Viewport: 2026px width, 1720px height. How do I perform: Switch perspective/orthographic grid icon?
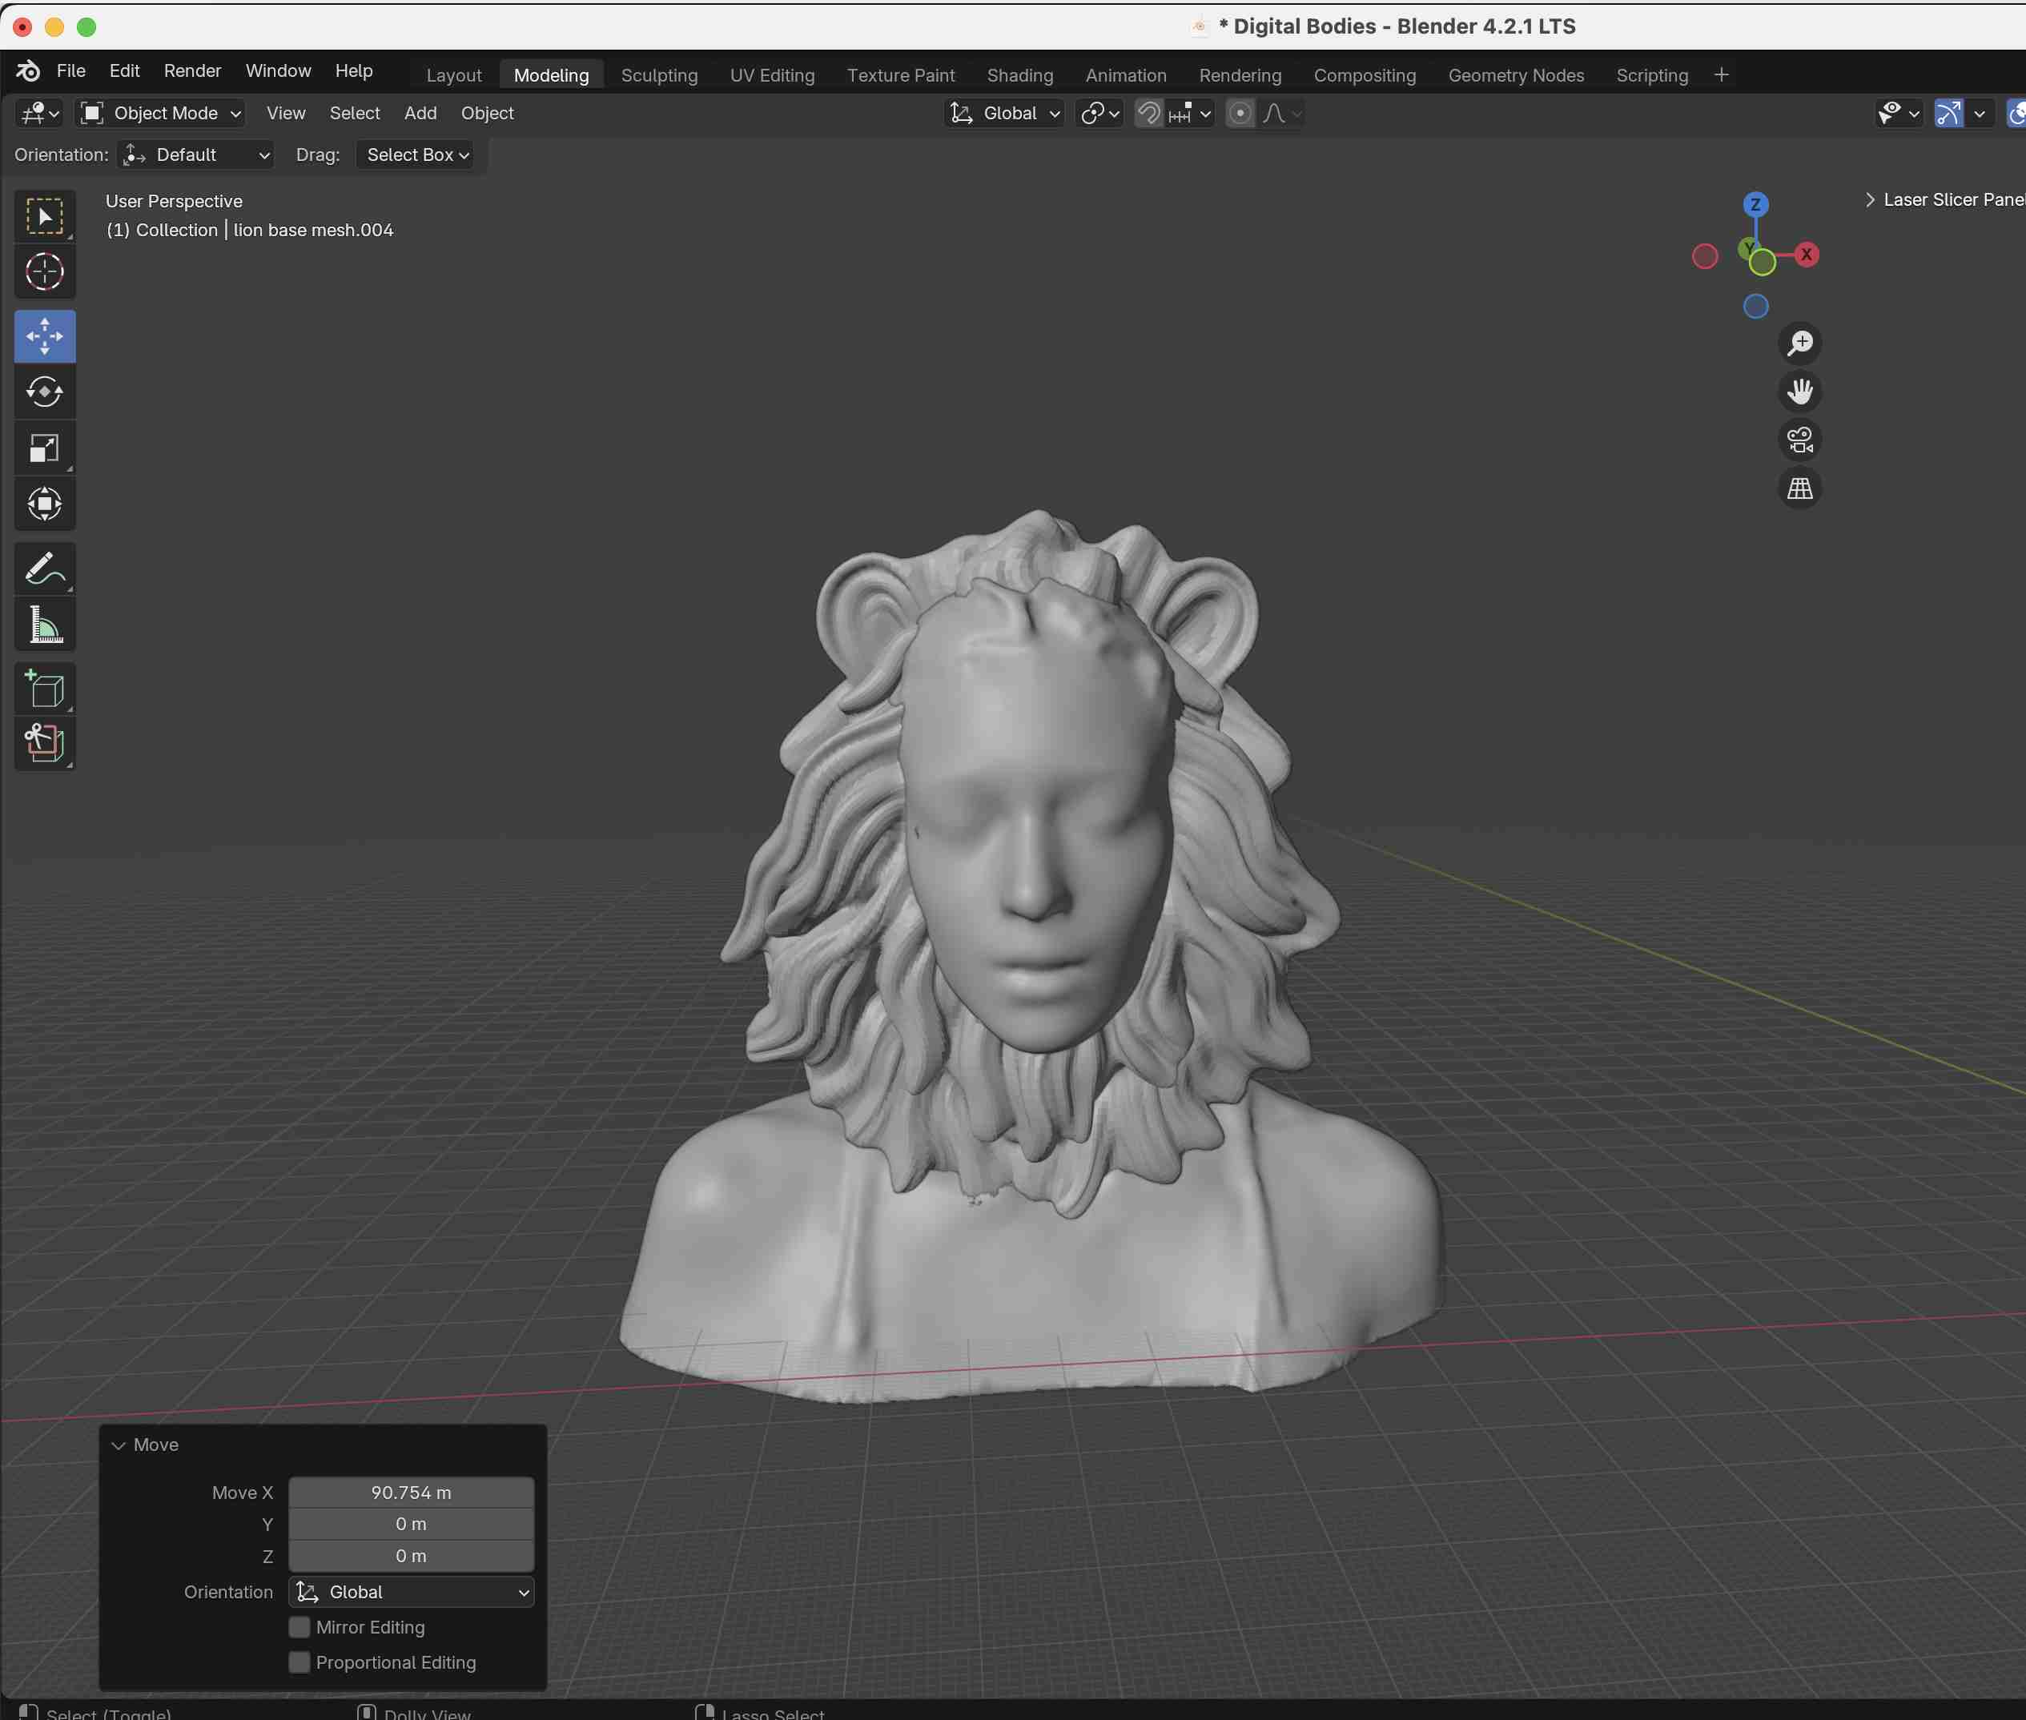[1800, 488]
